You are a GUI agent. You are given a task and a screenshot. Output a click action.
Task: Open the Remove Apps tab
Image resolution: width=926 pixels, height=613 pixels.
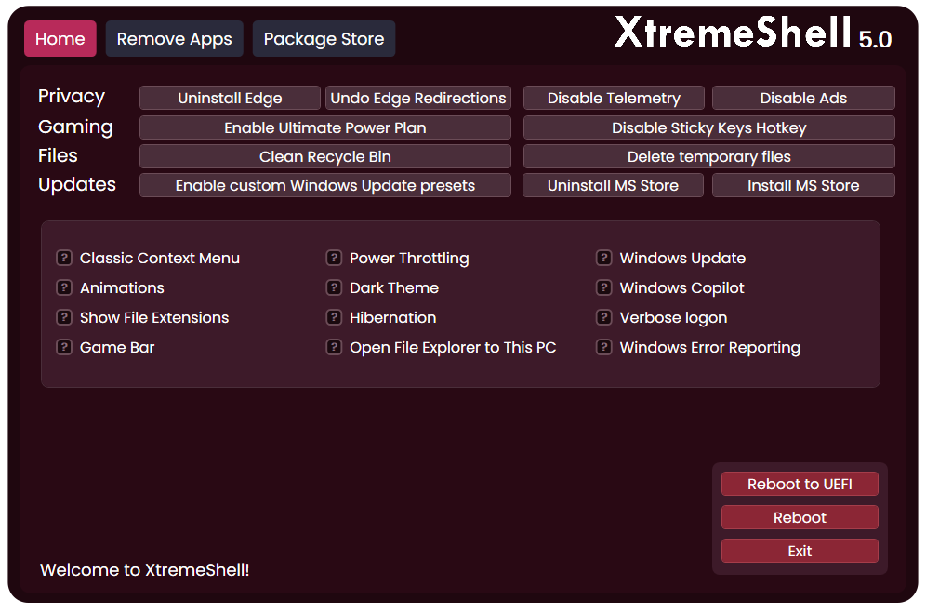point(174,38)
